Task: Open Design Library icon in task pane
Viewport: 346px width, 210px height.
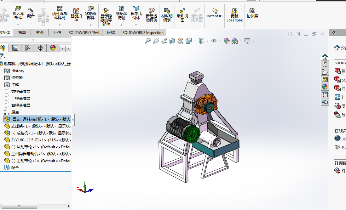Action: coord(325,64)
